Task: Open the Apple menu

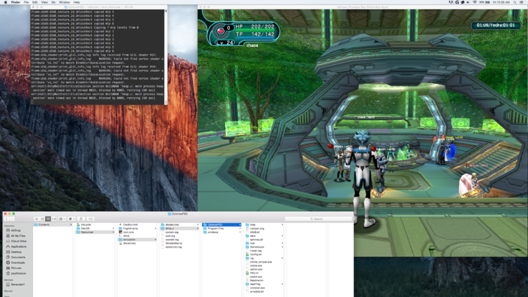Action: (5, 2)
